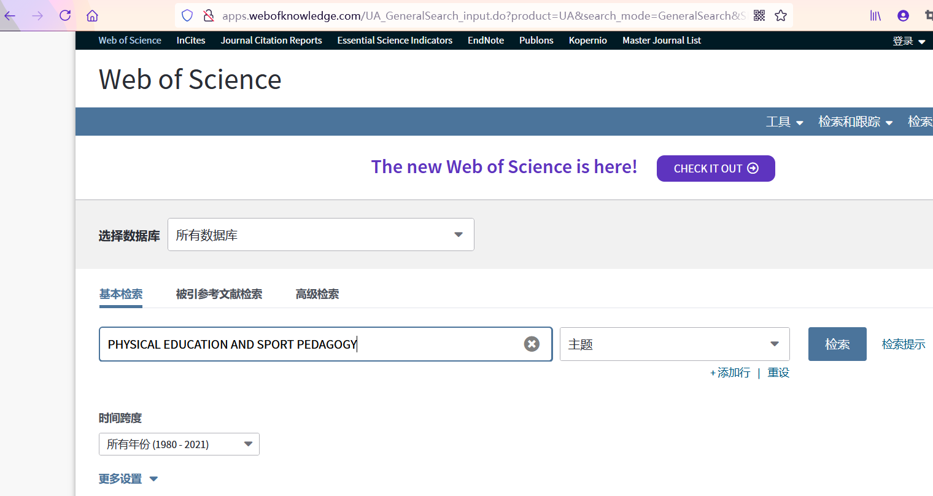This screenshot has width=933, height=496.
Task: Click the forward navigation arrow
Action: (x=38, y=15)
